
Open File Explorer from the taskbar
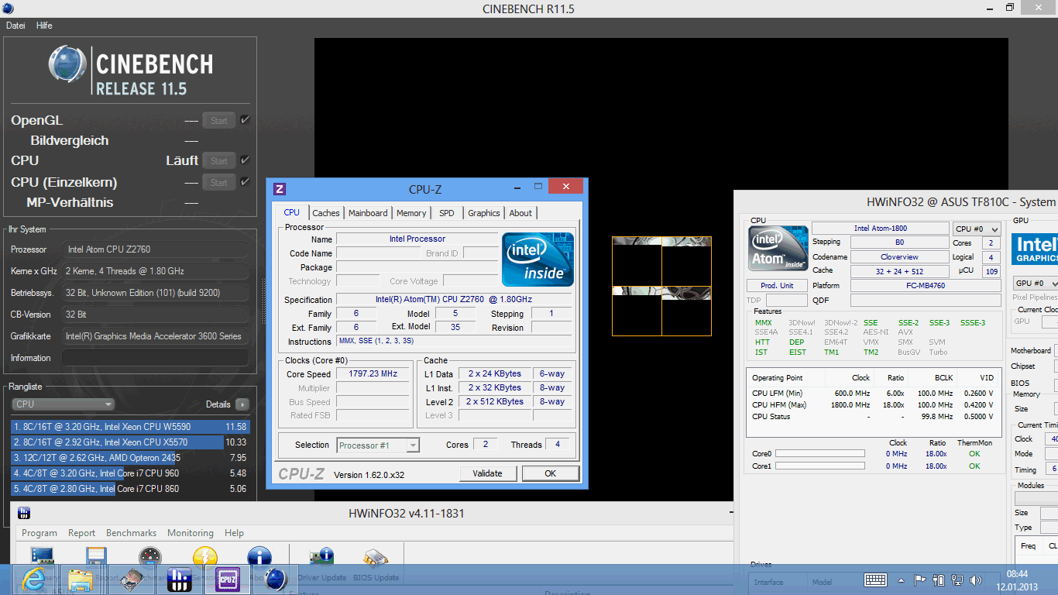click(81, 580)
